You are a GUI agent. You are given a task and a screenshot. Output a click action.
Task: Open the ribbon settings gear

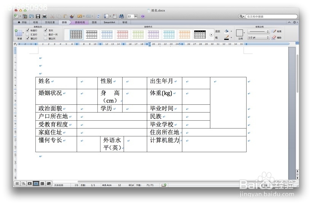(295, 22)
